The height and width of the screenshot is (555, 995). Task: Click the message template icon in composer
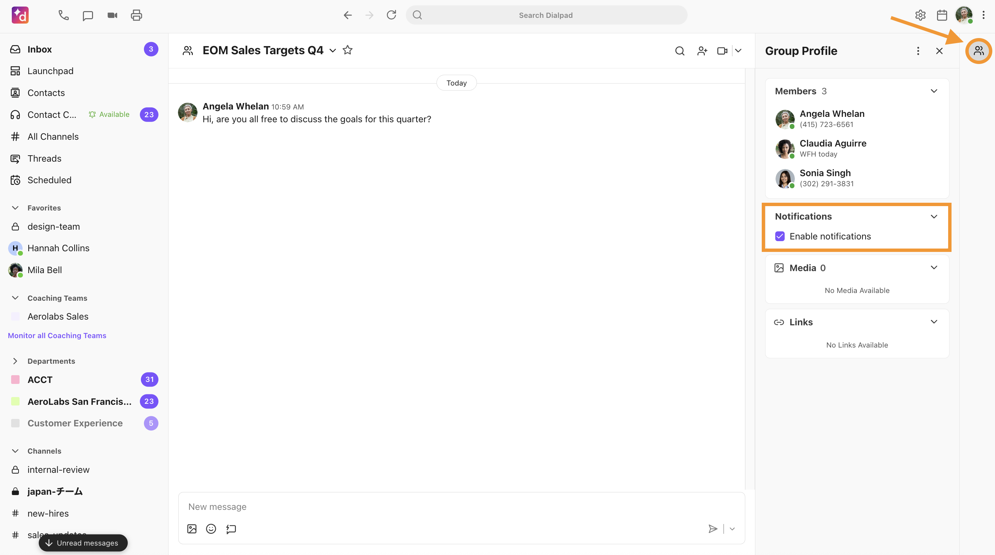[231, 529]
